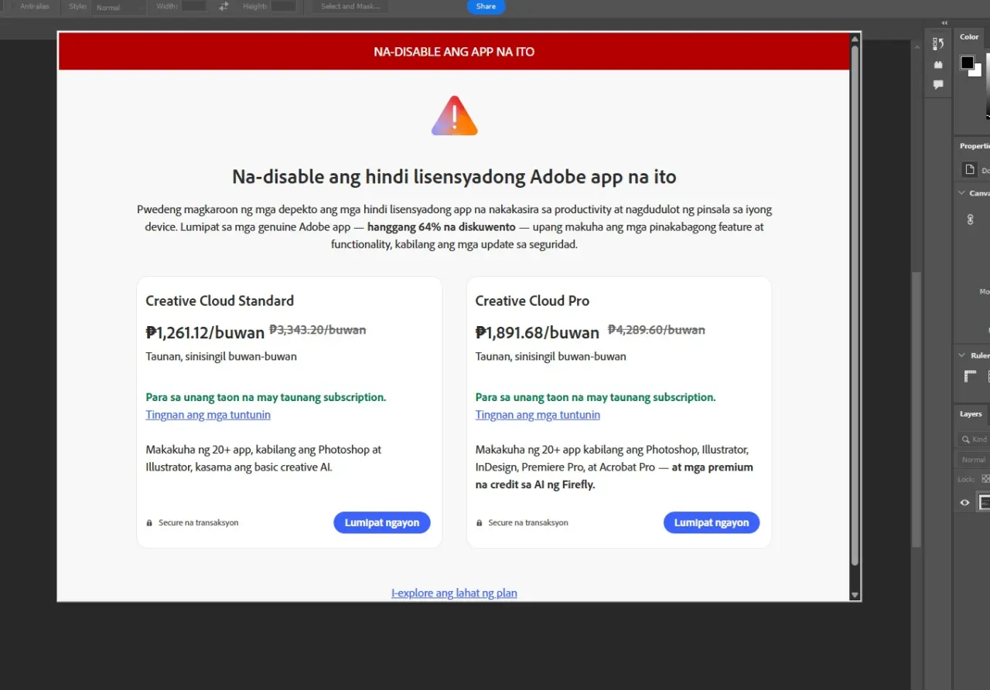
Task: Click Lumipat ngayon for Creative Cloud Pro
Action: [x=712, y=522]
